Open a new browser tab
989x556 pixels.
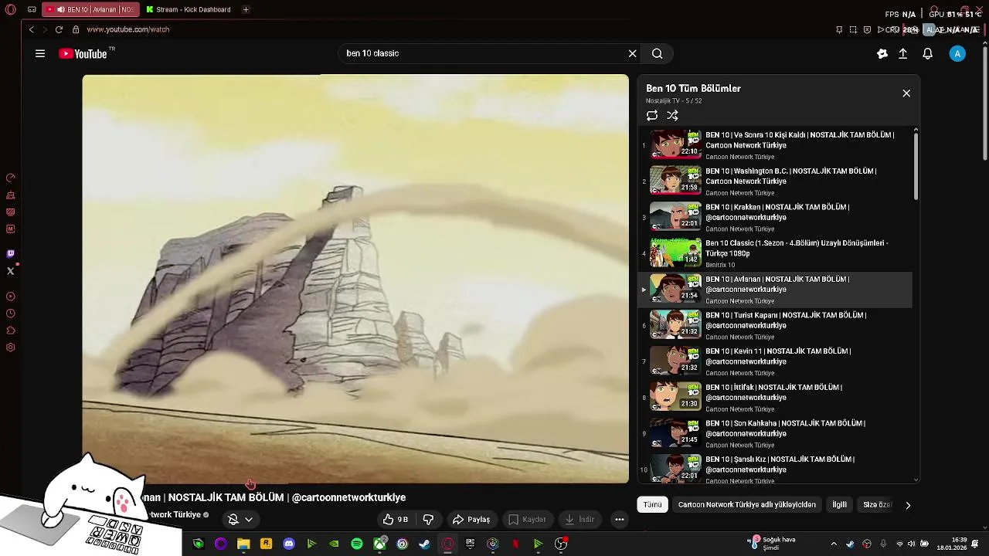(246, 10)
